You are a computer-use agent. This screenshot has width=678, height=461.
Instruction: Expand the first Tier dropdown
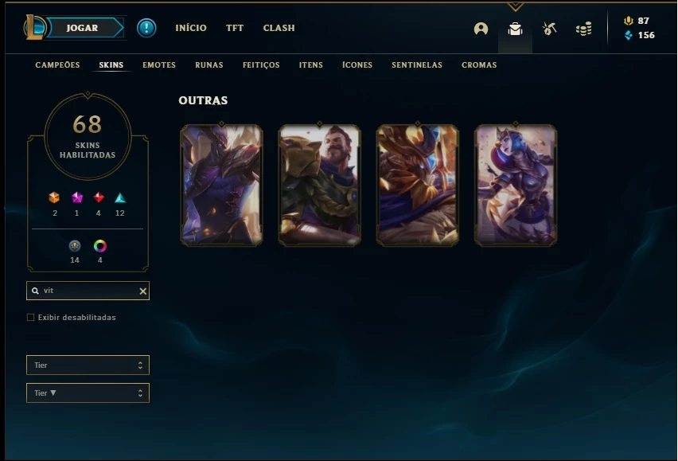[x=88, y=365]
